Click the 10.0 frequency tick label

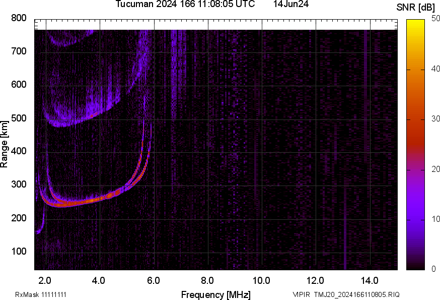pyautogui.click(x=261, y=281)
